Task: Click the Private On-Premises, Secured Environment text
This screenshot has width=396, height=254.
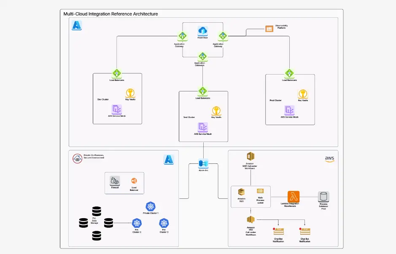Action: [94, 156]
